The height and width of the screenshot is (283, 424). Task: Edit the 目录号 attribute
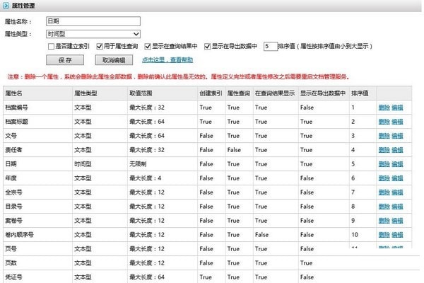[x=397, y=207]
